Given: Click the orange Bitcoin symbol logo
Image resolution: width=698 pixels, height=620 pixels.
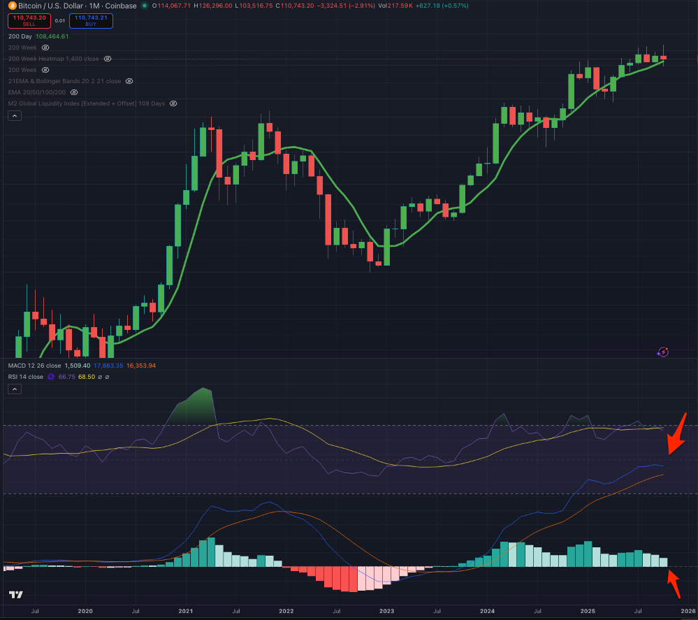Looking at the screenshot, I should click(x=13, y=6).
